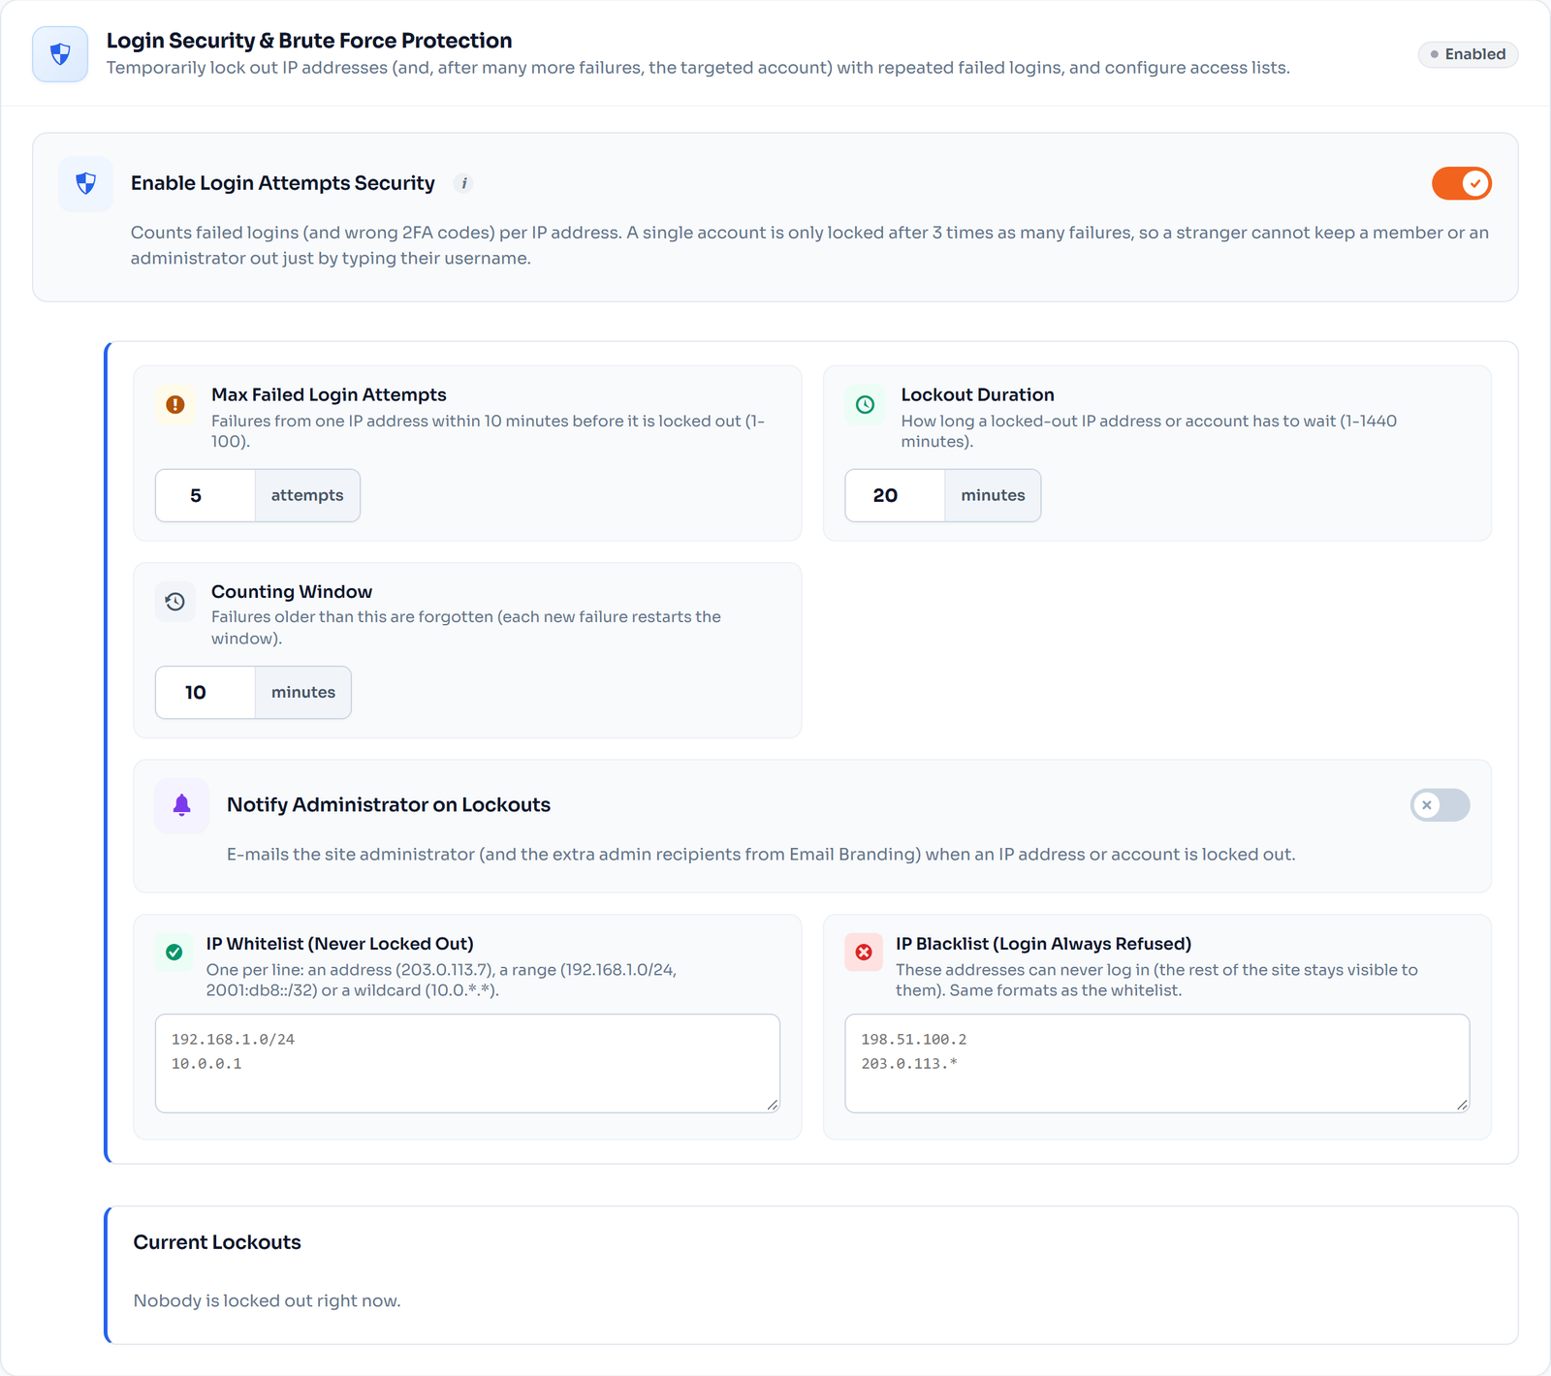Click the 'Max Failed Login Attempts' heading
The height and width of the screenshot is (1376, 1551).
329,394
